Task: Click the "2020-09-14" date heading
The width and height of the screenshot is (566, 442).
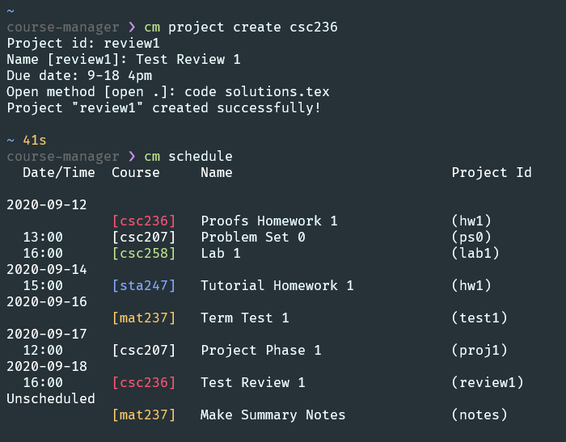Action: [46, 269]
